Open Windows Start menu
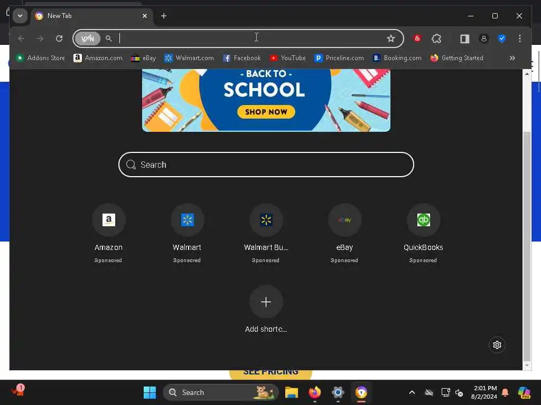Screen dimensions: 541x405 tap(150, 392)
